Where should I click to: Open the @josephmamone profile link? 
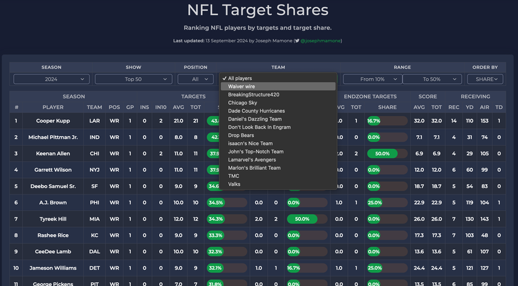coord(320,41)
